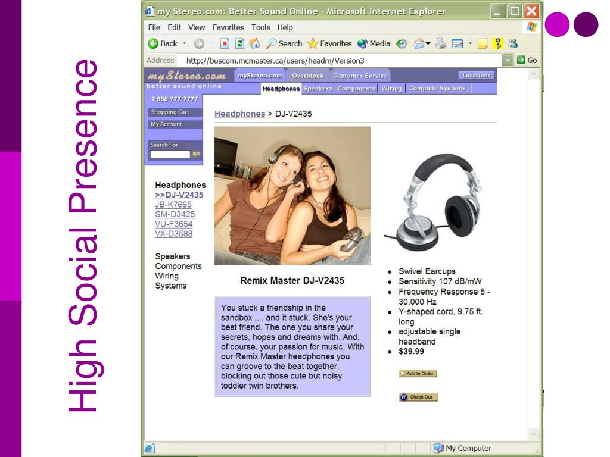Open the Search pane in the toolbar
This screenshot has width=610, height=457.
[284, 43]
